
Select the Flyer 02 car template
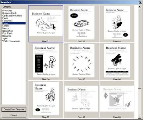coord(81,24)
